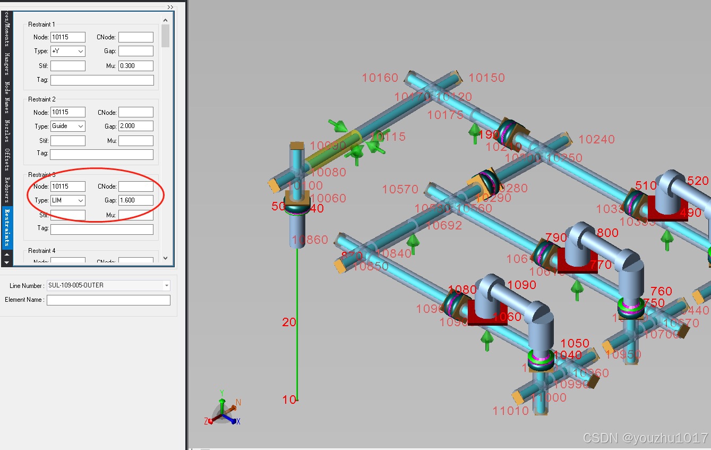711x450 pixels.
Task: Click the green restraint arrow near node 10175
Action: (x=475, y=133)
